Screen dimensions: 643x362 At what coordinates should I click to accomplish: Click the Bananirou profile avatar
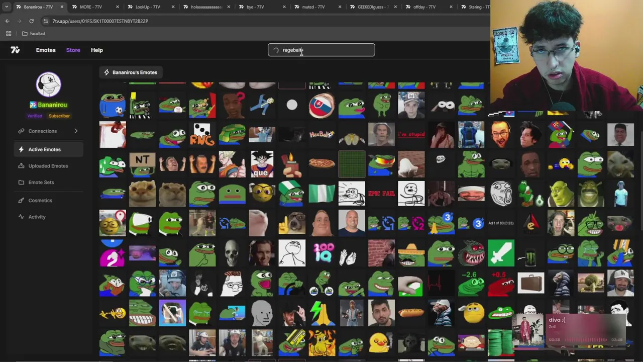49,84
